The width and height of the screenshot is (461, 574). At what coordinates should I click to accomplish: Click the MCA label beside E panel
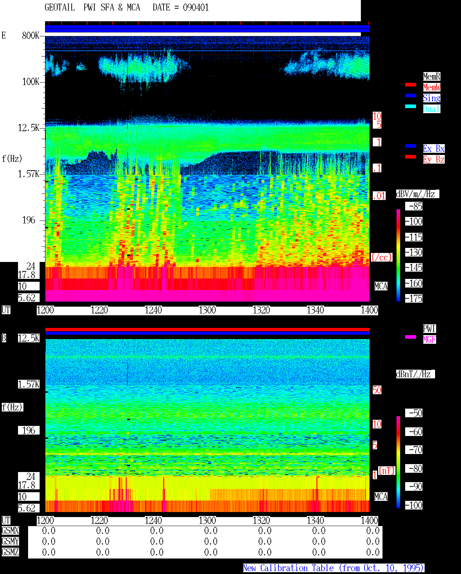click(x=381, y=286)
